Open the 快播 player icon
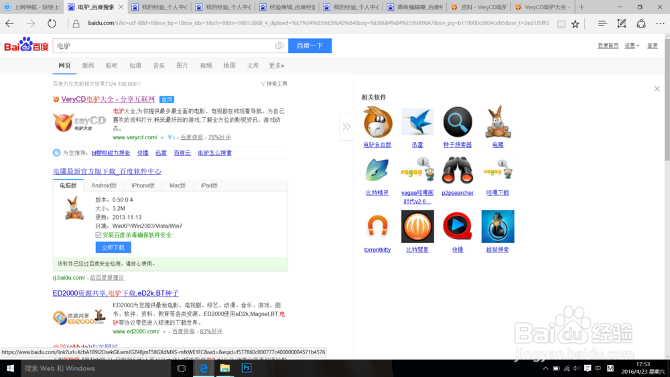670x377 pixels. (457, 226)
